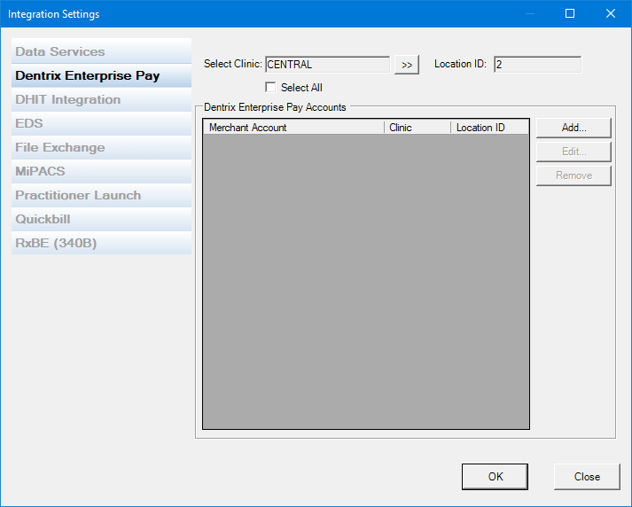Open the Data Services section

point(101,51)
